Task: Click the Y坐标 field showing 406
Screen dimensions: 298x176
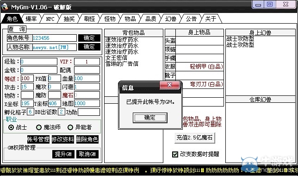Action: [x=54, y=103]
